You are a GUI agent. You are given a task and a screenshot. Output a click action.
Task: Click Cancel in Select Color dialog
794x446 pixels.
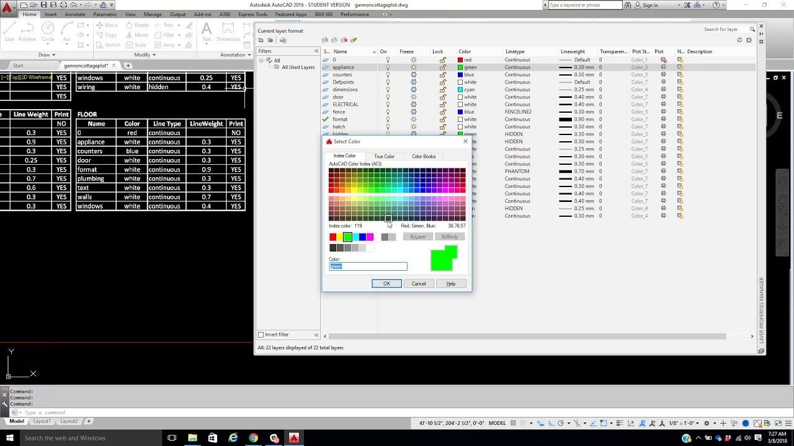(419, 284)
